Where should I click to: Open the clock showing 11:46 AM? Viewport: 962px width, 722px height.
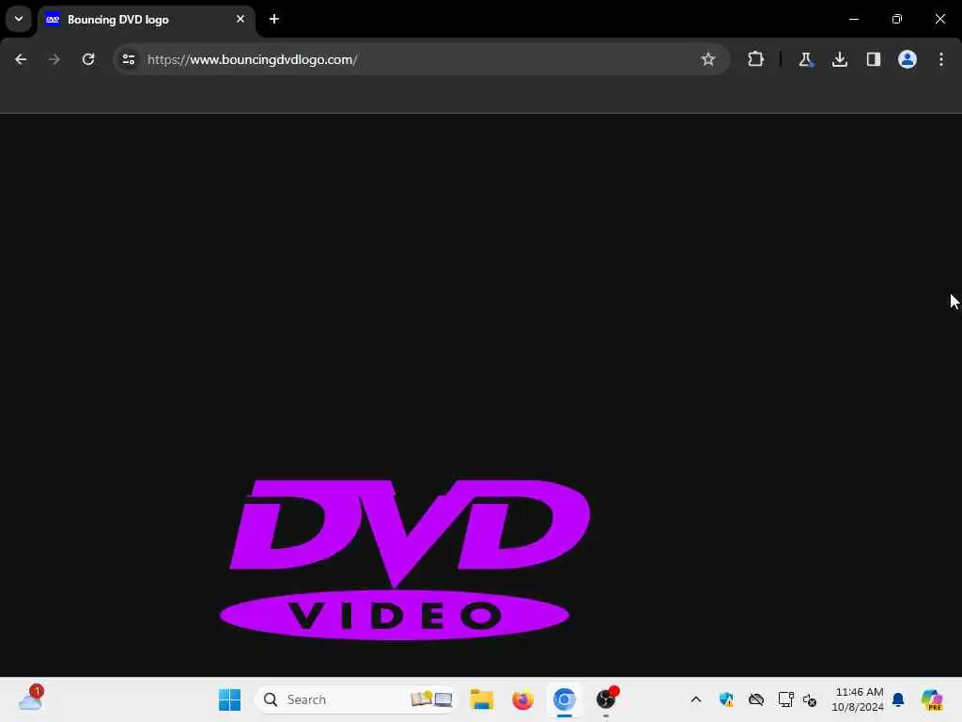858,699
